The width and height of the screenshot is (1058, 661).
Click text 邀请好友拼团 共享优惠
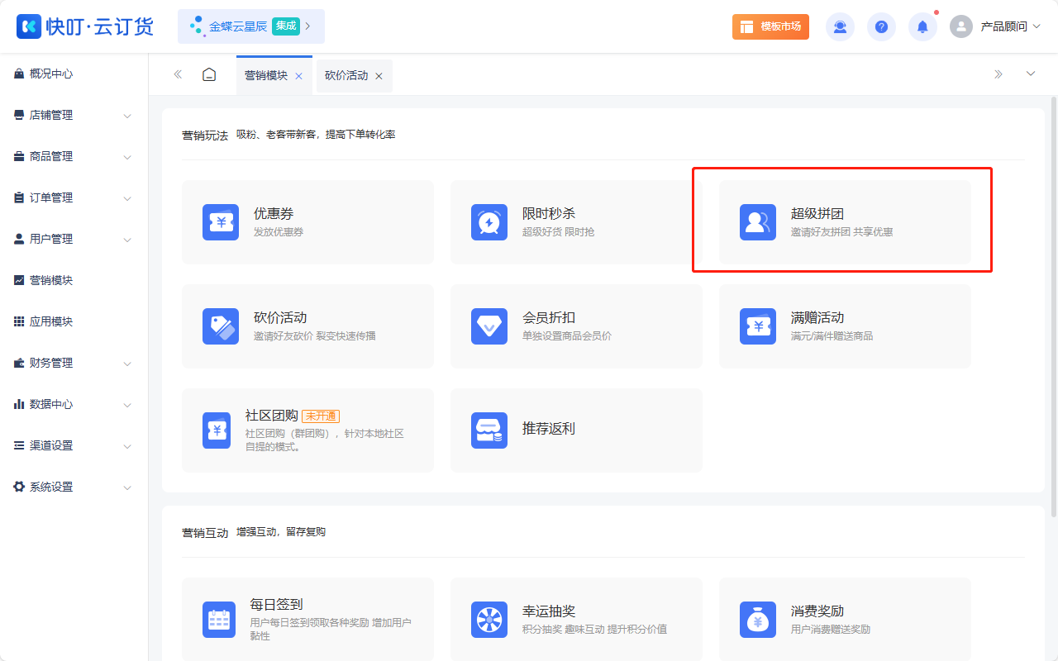click(841, 232)
